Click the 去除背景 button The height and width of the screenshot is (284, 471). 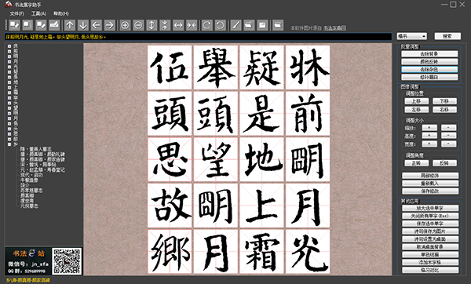click(x=429, y=53)
